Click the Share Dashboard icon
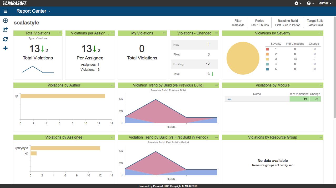Viewport: 336px width, 188px height. tap(6, 30)
